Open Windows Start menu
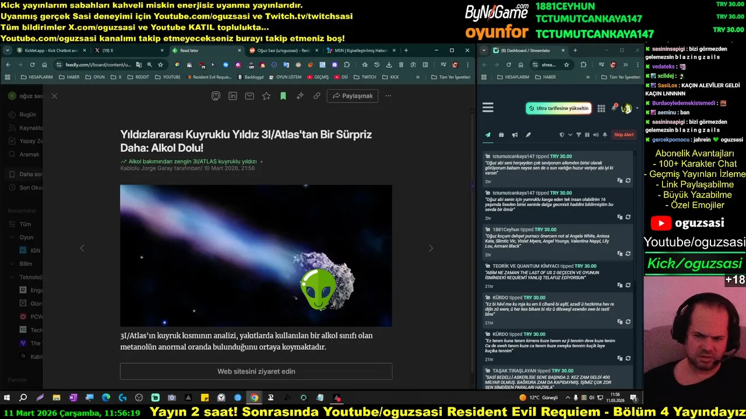This screenshot has height=419, width=746. (7, 397)
